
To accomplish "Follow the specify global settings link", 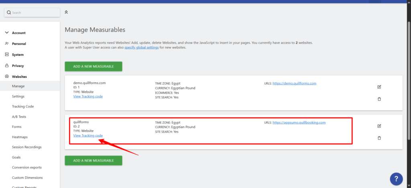I will point(142,48).
